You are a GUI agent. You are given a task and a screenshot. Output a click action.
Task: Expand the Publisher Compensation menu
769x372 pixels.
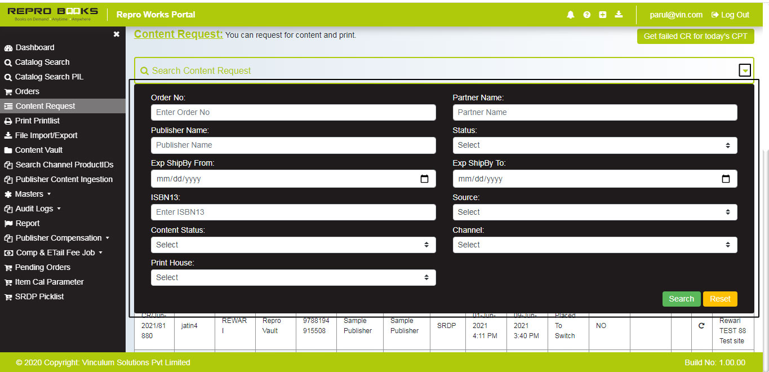tap(56, 238)
